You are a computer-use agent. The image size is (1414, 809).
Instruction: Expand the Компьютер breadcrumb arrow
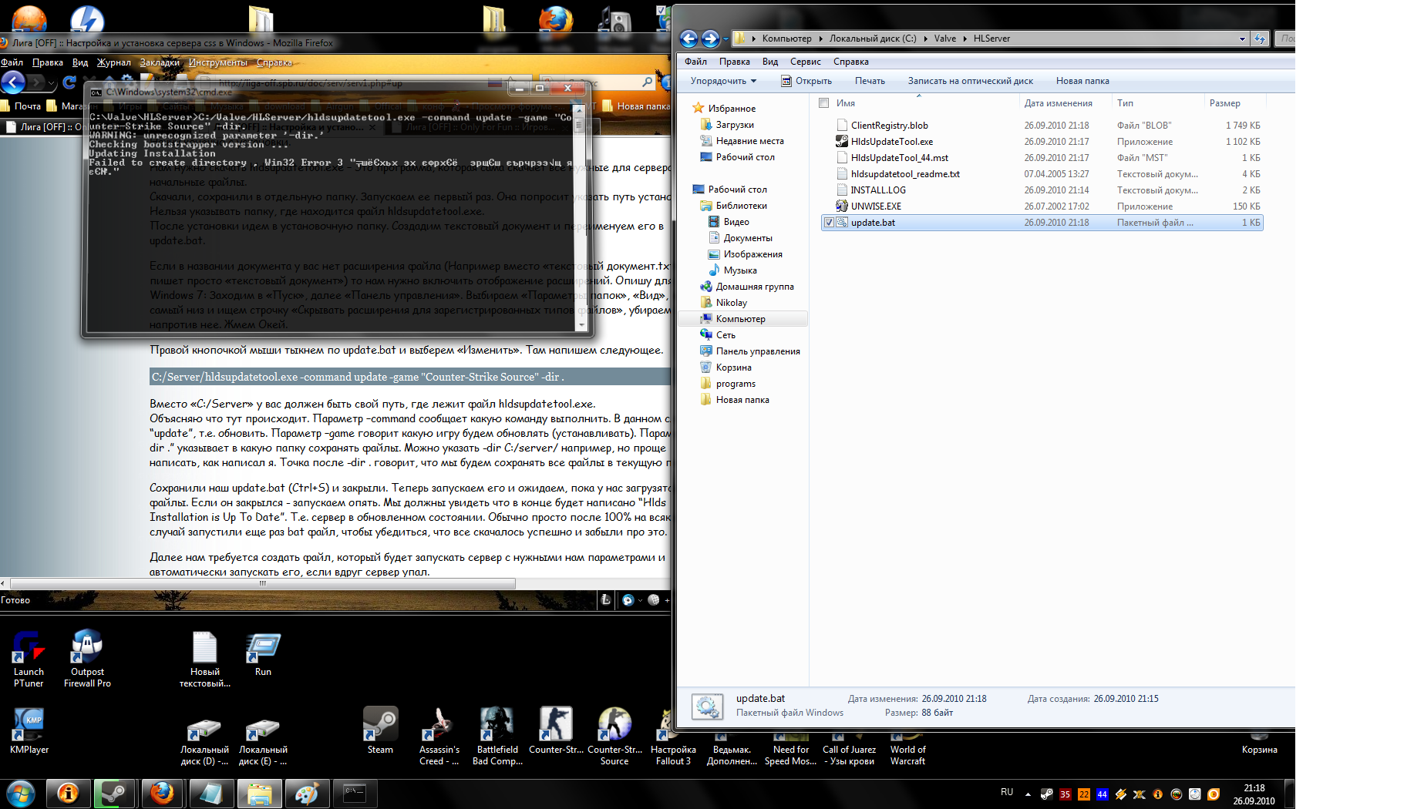click(x=820, y=39)
